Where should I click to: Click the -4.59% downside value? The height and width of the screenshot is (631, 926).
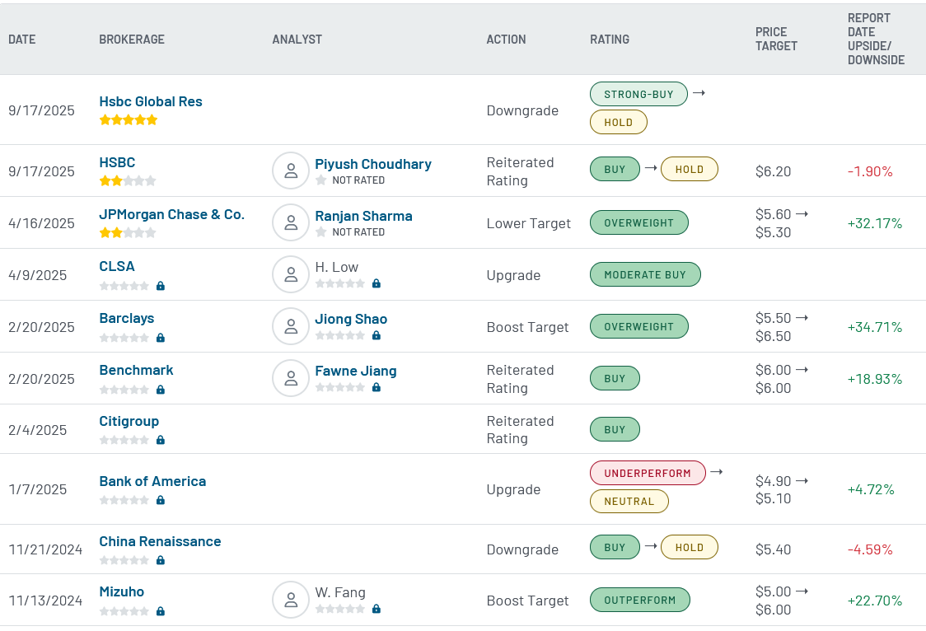point(870,549)
